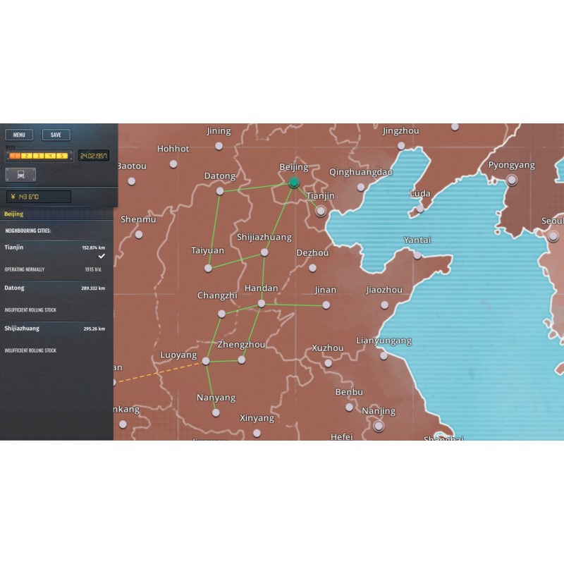Open the train rolling stock panel
The image size is (564, 564).
point(20,174)
